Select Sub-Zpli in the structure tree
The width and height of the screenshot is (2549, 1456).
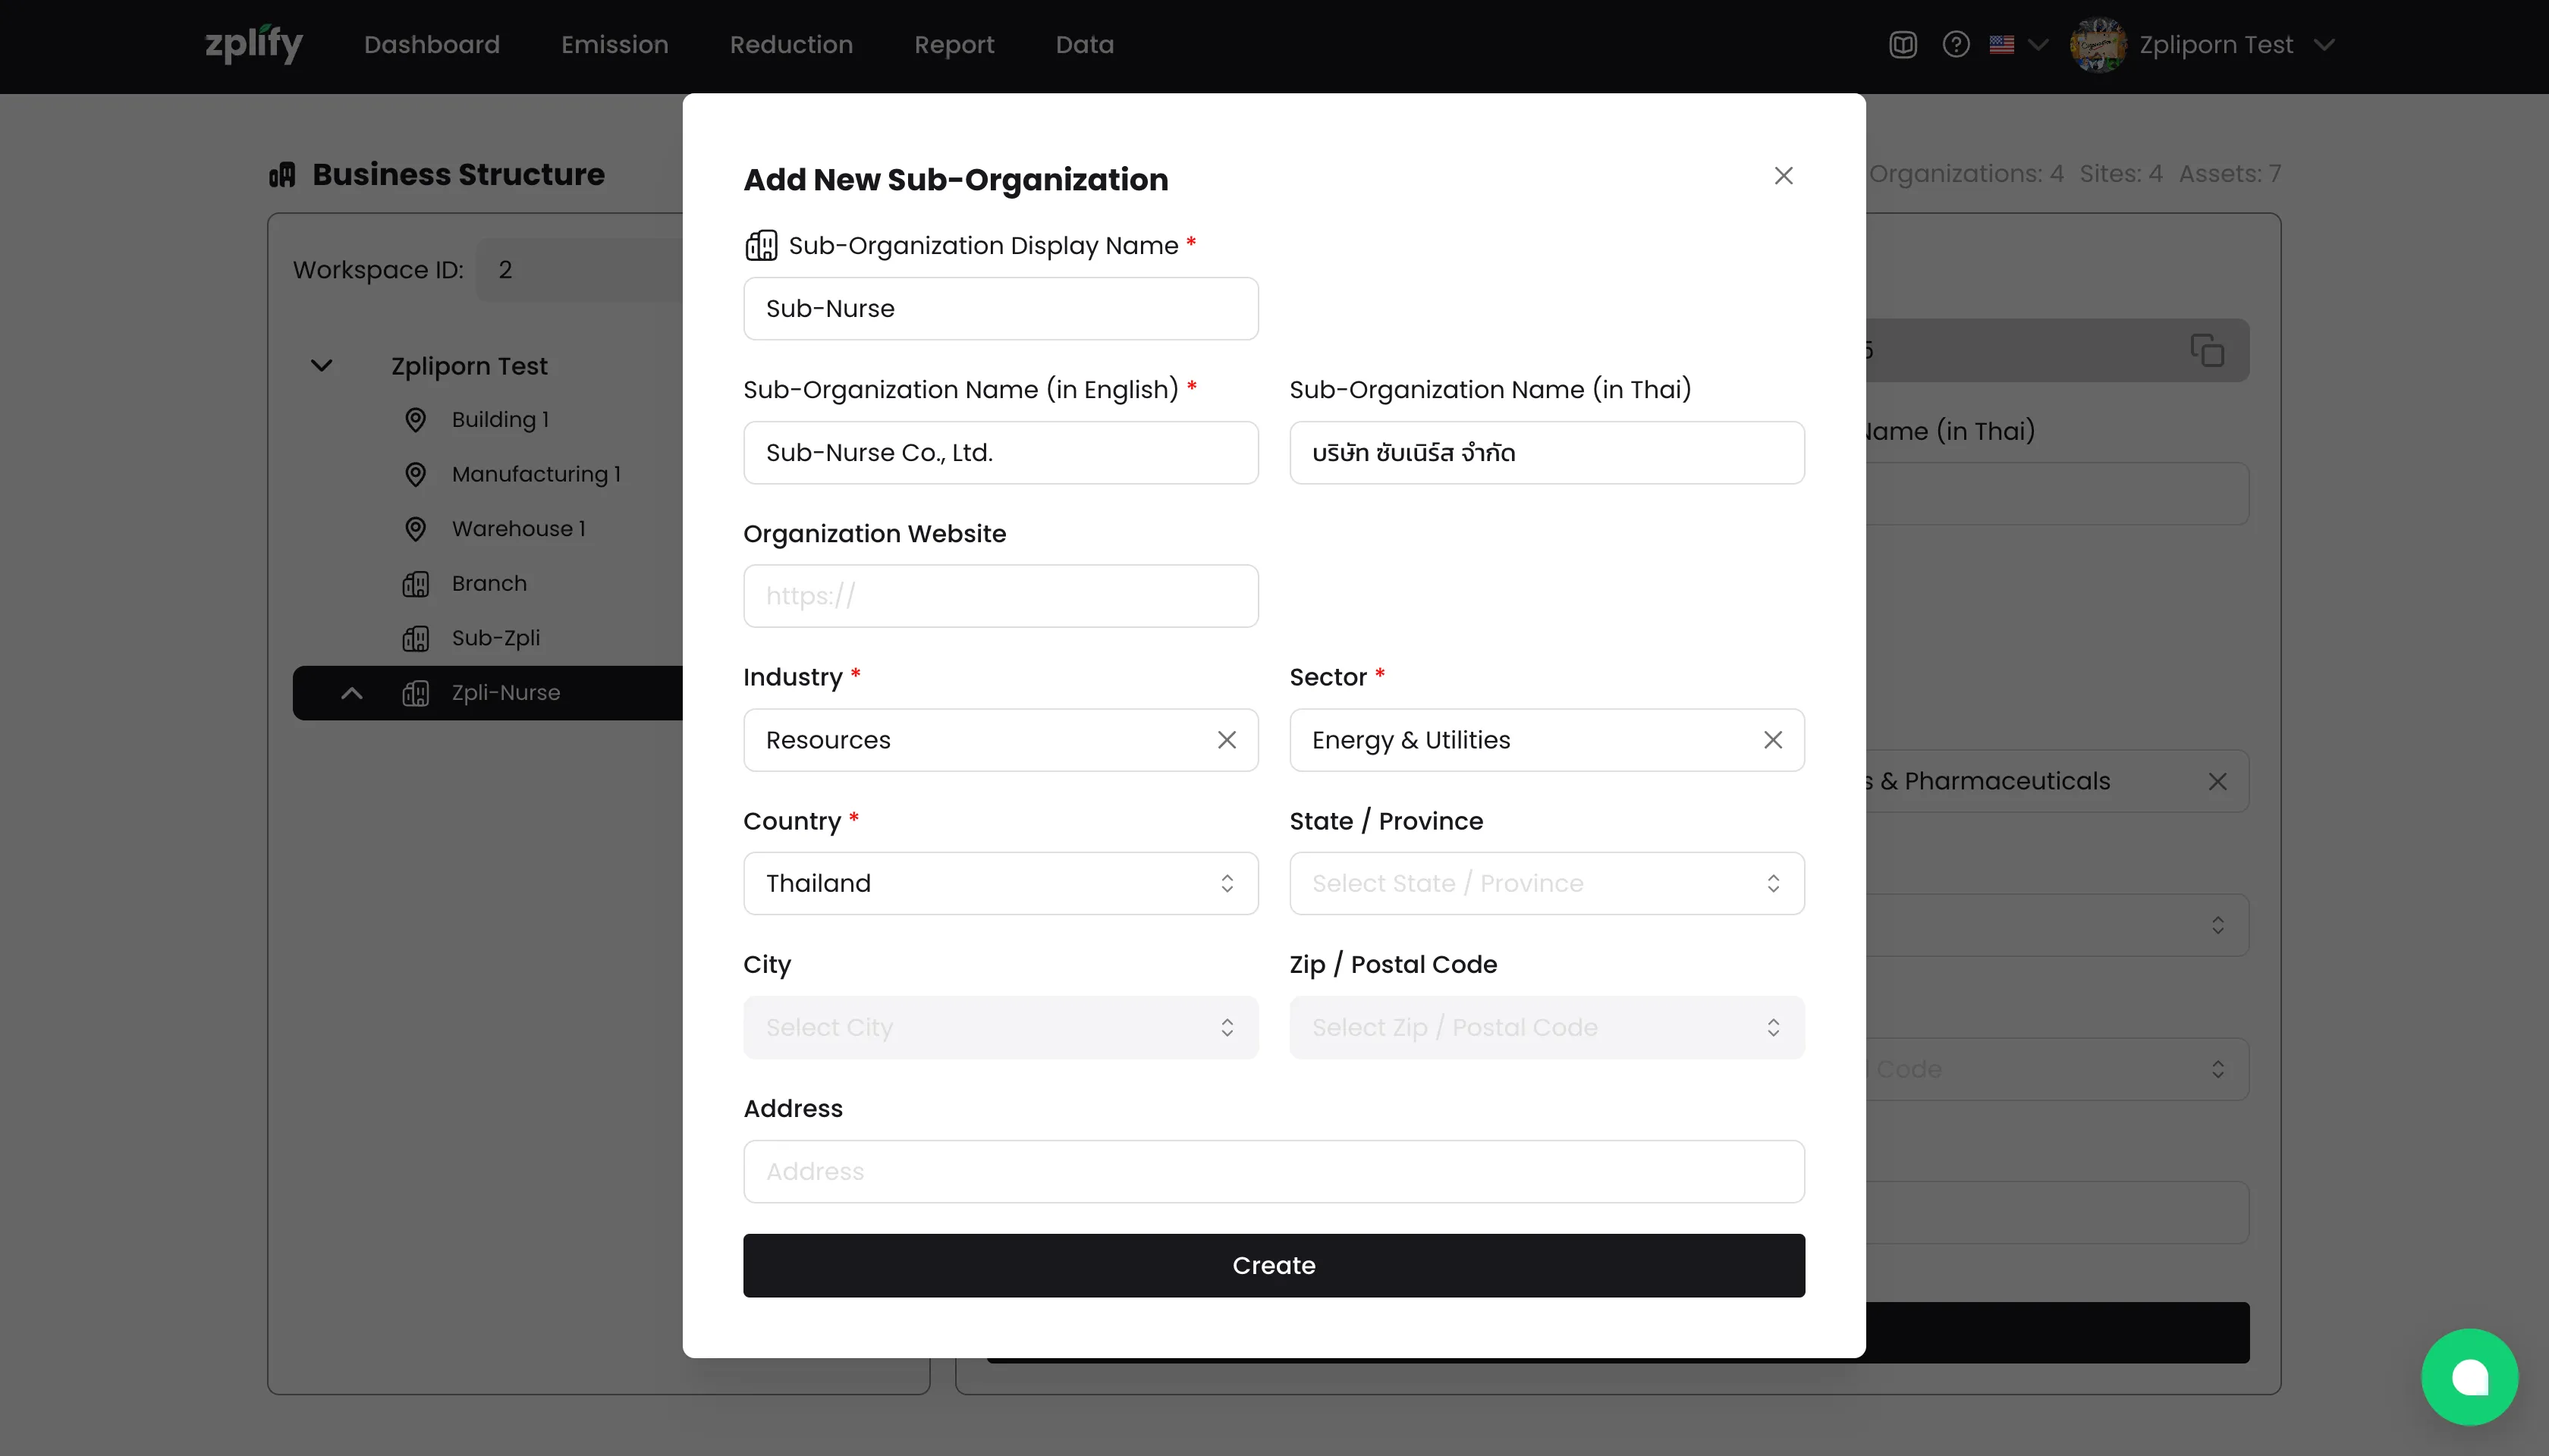tap(495, 638)
